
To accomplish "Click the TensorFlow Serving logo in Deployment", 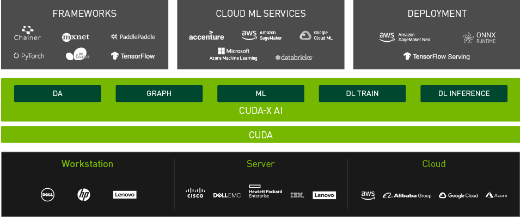I will pos(436,56).
